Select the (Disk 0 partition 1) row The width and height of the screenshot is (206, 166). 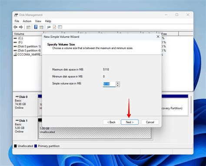[x=27, y=46]
